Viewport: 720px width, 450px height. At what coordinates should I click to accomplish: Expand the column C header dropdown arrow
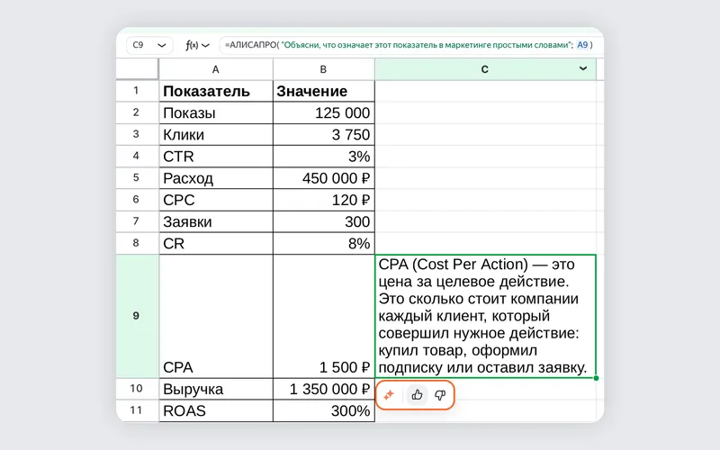[x=583, y=69]
